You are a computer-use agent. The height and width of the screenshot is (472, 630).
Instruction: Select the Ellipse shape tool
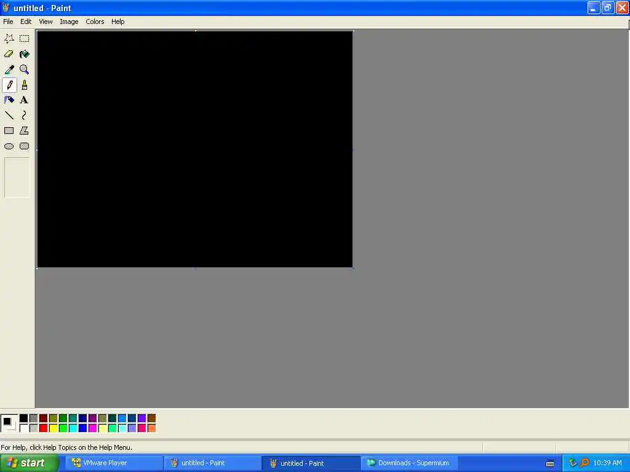coord(9,146)
